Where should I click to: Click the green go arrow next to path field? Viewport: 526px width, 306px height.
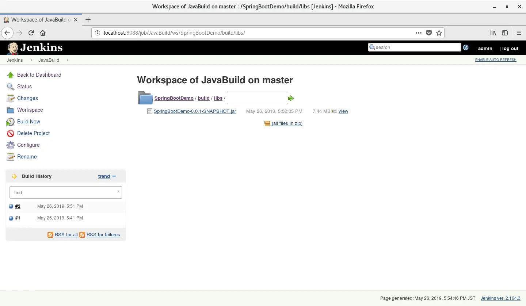click(291, 98)
